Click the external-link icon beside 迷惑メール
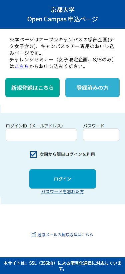 pos(34,235)
